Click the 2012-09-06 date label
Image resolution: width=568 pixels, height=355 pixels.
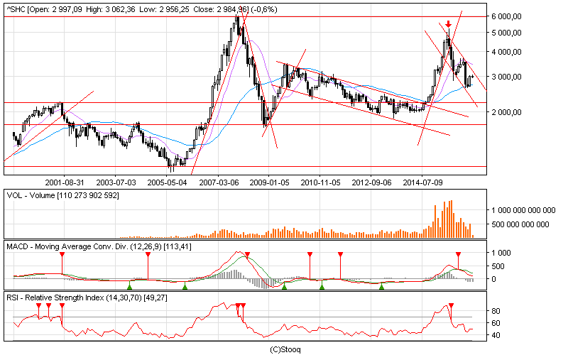tap(371, 182)
